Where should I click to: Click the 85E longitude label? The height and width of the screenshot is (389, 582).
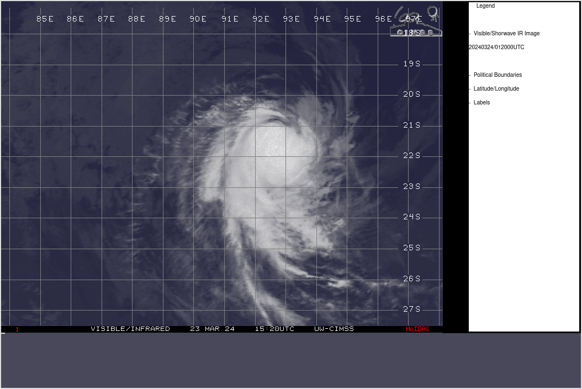[44, 19]
